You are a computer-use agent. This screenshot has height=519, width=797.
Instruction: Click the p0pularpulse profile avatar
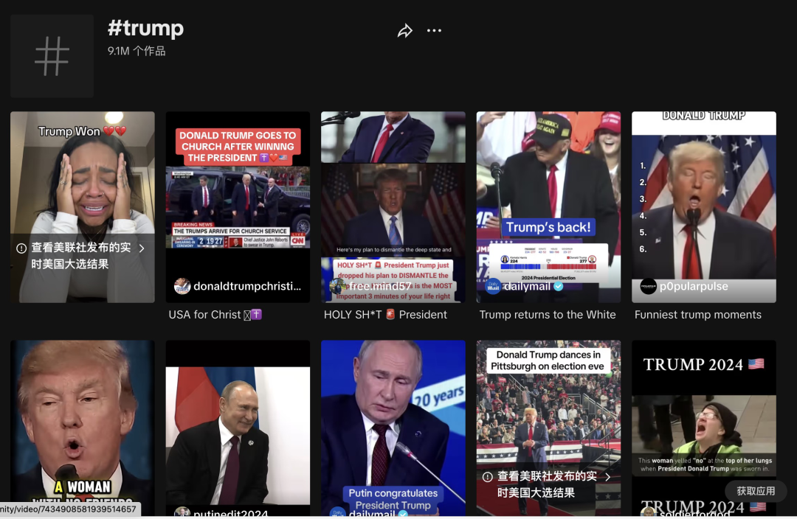point(648,286)
